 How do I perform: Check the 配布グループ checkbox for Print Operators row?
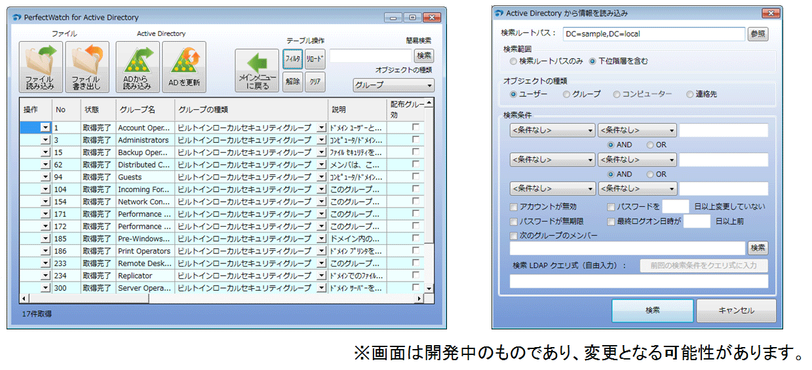[416, 251]
